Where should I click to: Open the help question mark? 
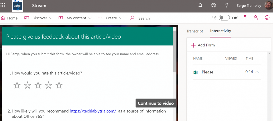pos(226,6)
